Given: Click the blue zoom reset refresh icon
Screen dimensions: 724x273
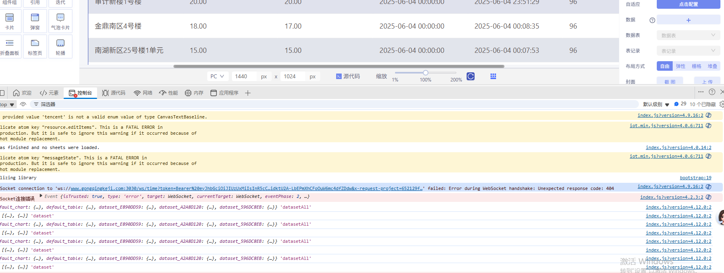Looking at the screenshot, I should coord(471,76).
